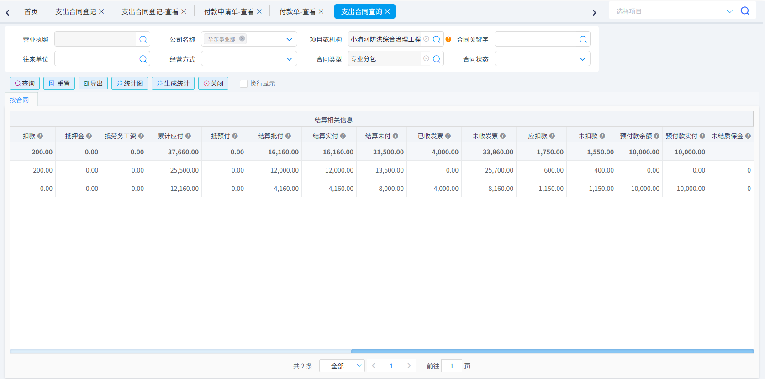Click search icon in 合同关键字 field
This screenshot has height=379, width=765.
click(583, 39)
